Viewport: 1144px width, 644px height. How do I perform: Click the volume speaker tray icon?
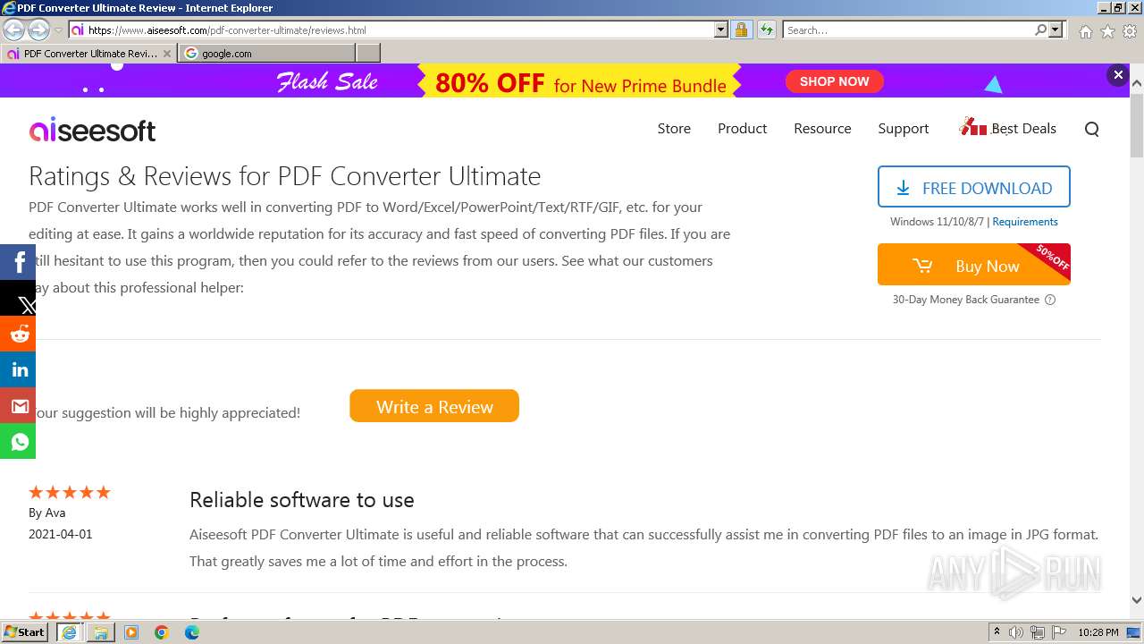[x=1016, y=632]
